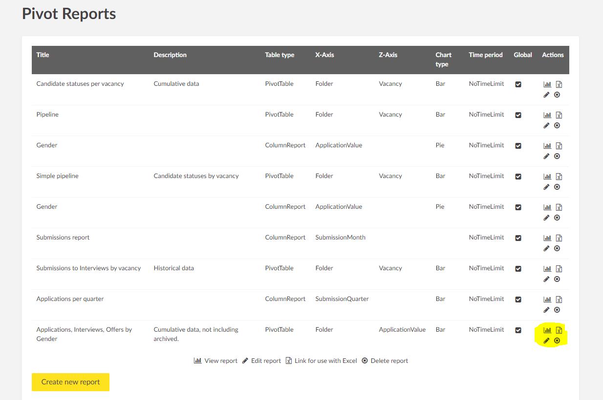Edit the Candidate statuses per vacancy report
The width and height of the screenshot is (603, 400).
point(547,95)
